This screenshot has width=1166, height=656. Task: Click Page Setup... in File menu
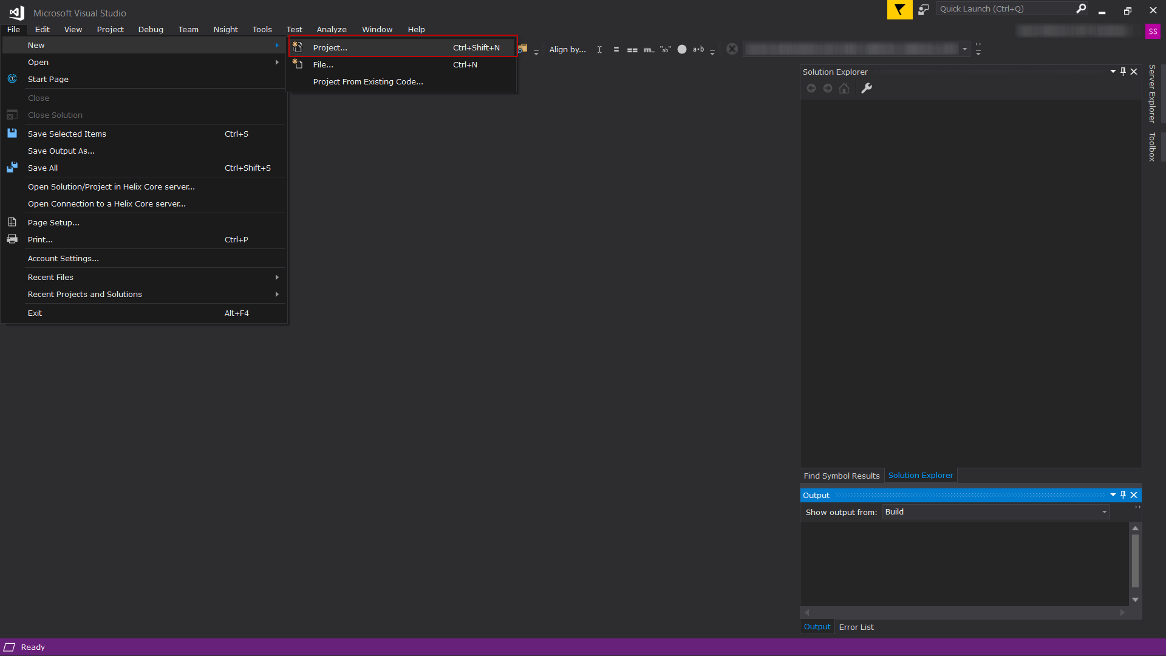(145, 222)
